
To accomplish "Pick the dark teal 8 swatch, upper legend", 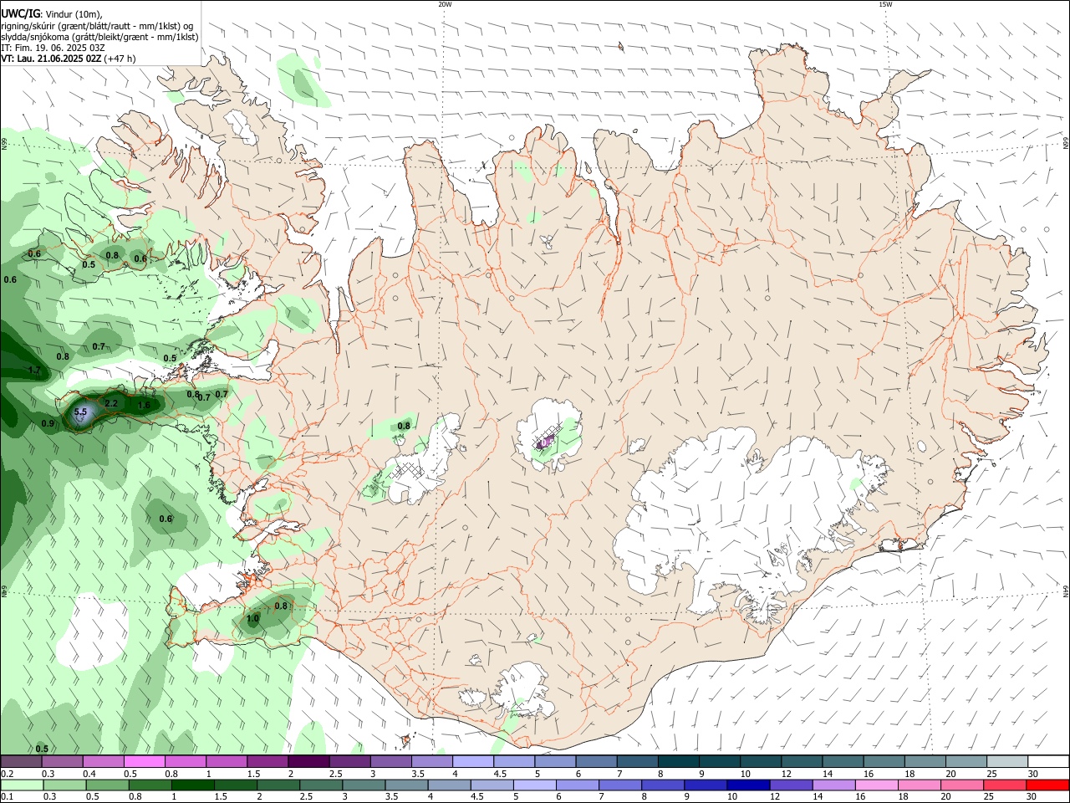I will click(x=677, y=761).
